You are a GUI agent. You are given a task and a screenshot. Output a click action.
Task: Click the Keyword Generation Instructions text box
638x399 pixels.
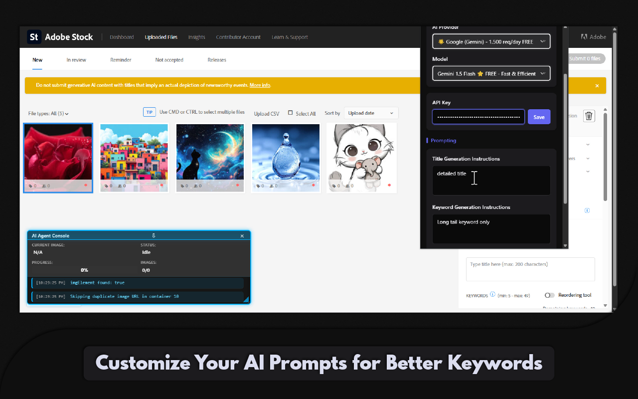pos(491,229)
